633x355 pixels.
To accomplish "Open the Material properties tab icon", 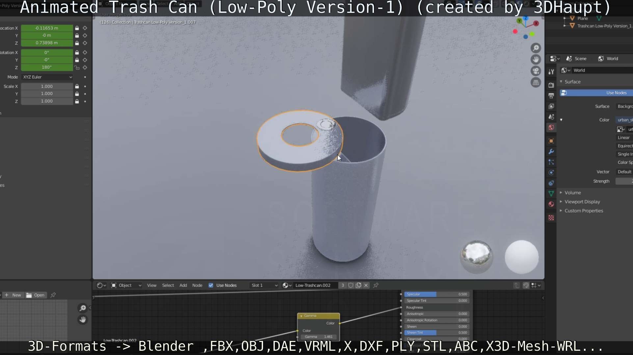I will [551, 204].
